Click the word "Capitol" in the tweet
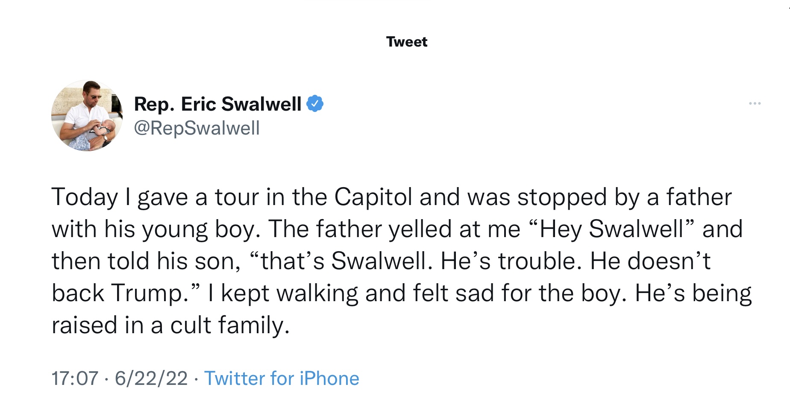The height and width of the screenshot is (399, 790). tap(373, 197)
